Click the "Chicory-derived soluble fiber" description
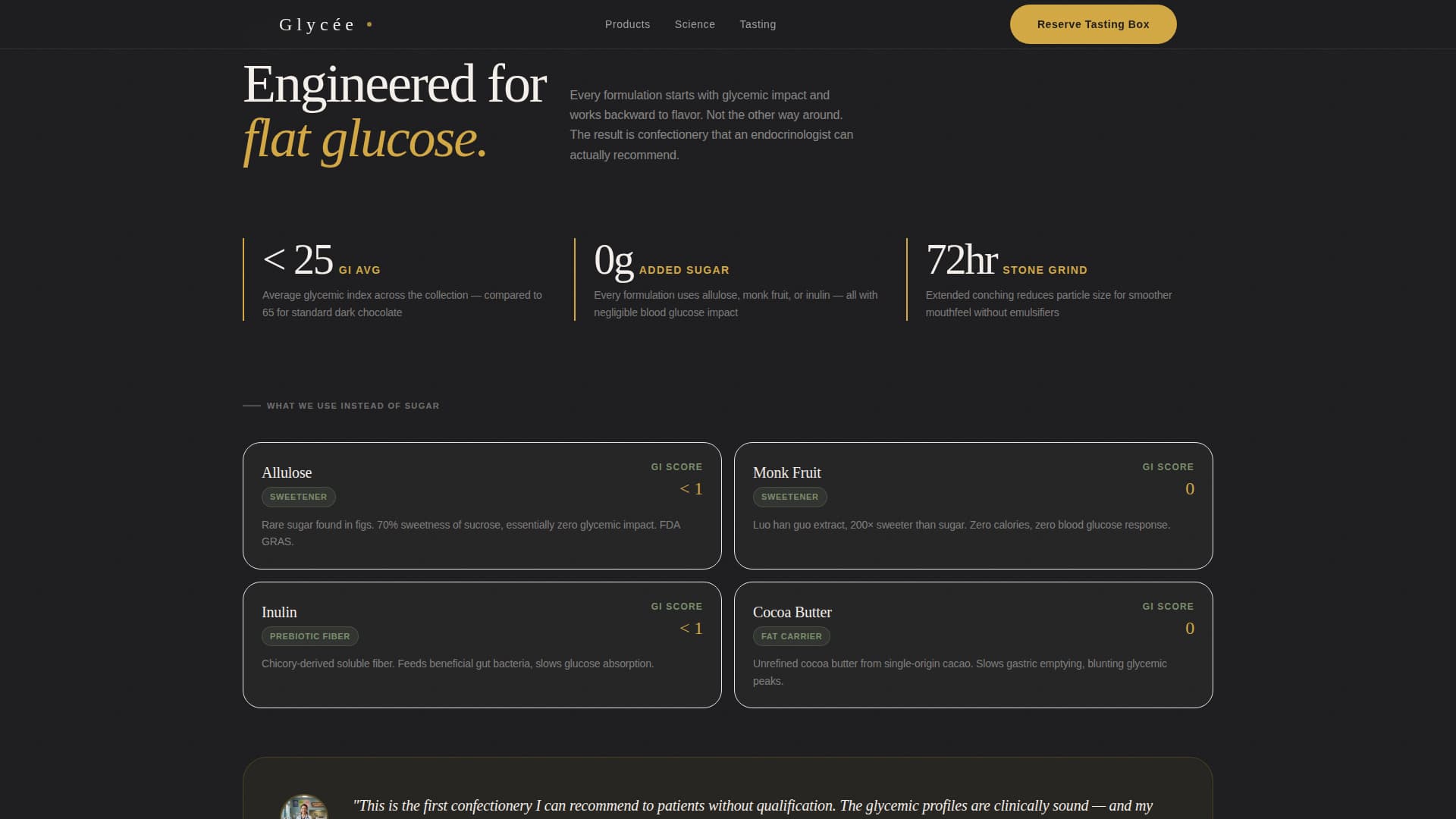 [457, 664]
